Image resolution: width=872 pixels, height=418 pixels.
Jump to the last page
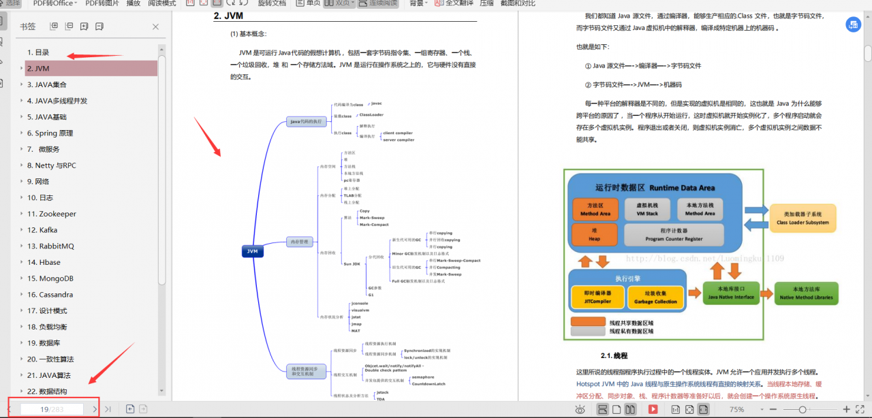point(108,409)
